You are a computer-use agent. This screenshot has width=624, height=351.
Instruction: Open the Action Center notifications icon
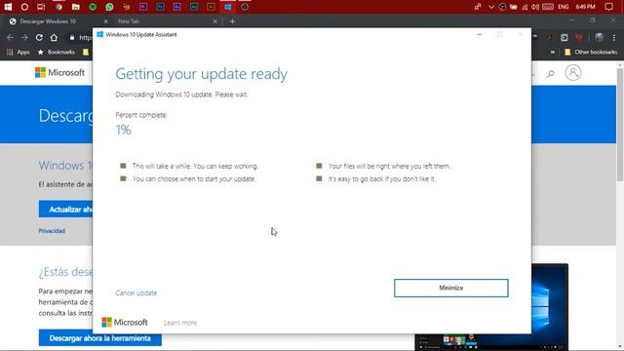pyautogui.click(x=608, y=7)
